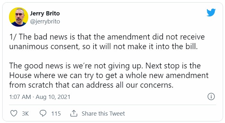Open replies via the speech bubble icon

[43, 113]
